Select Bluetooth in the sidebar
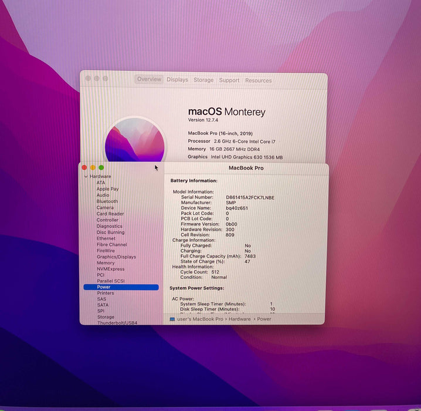Screen dimensions: 421x411 pyautogui.click(x=107, y=201)
